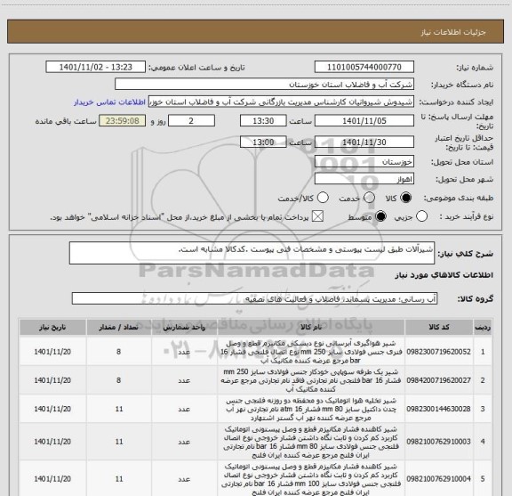The width and height of the screenshot is (512, 496).
Task: Click the نام کالا column header
Action: coord(310,327)
